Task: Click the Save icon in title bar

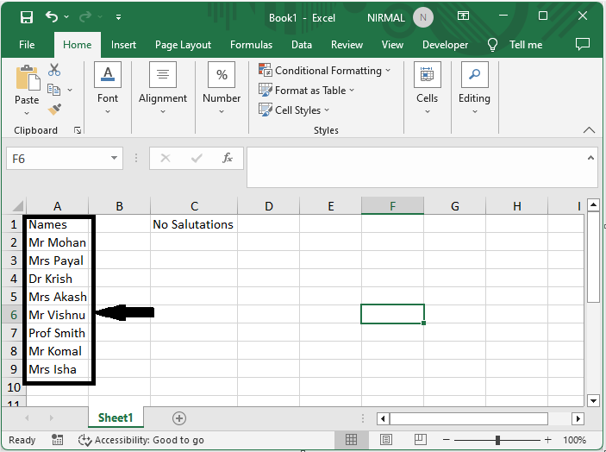Action: pyautogui.click(x=27, y=17)
